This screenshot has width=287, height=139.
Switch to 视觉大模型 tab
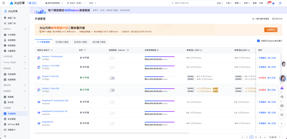(x=81, y=42)
